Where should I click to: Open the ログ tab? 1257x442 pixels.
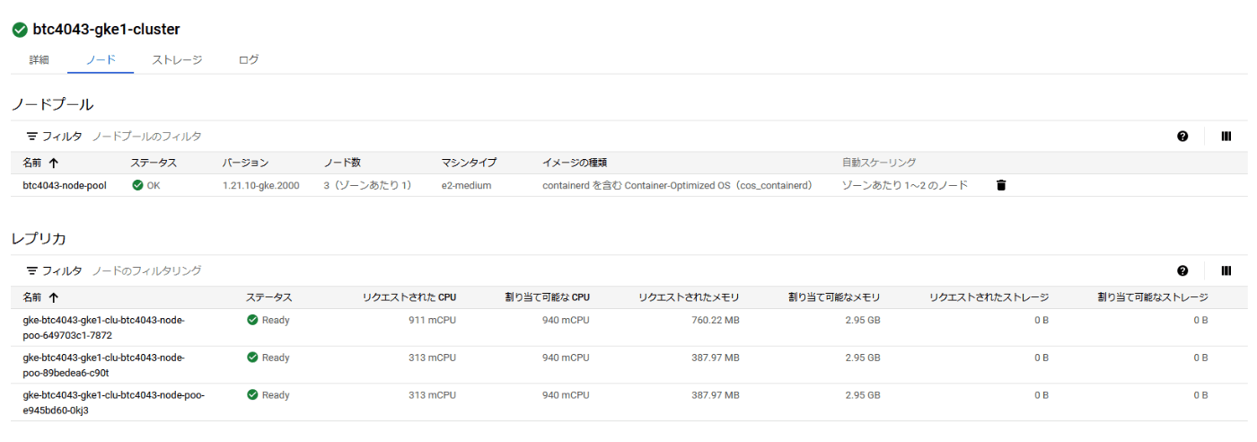pos(249,60)
